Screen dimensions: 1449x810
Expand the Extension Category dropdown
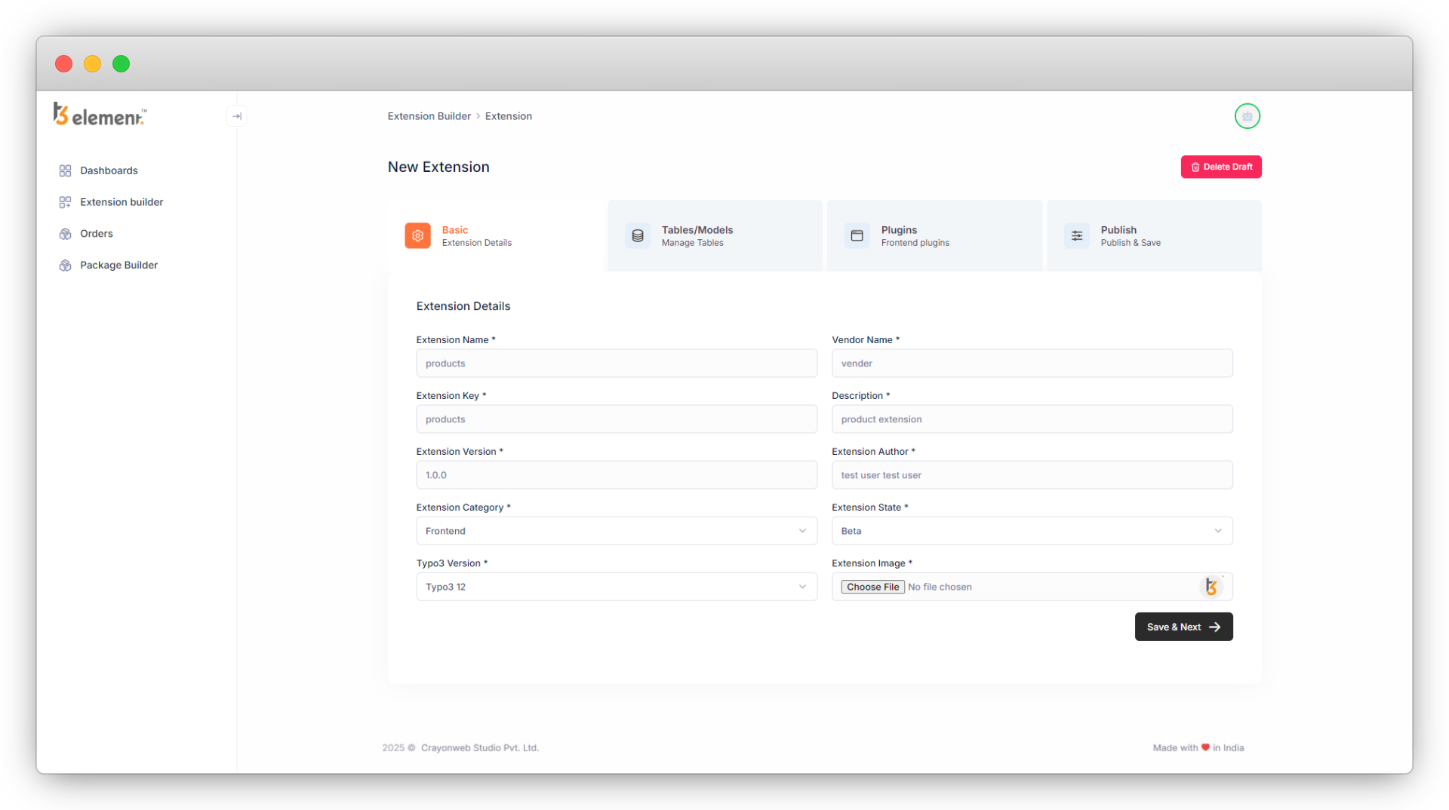point(616,531)
